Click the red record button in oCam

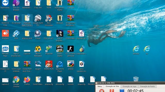click(102, 90)
